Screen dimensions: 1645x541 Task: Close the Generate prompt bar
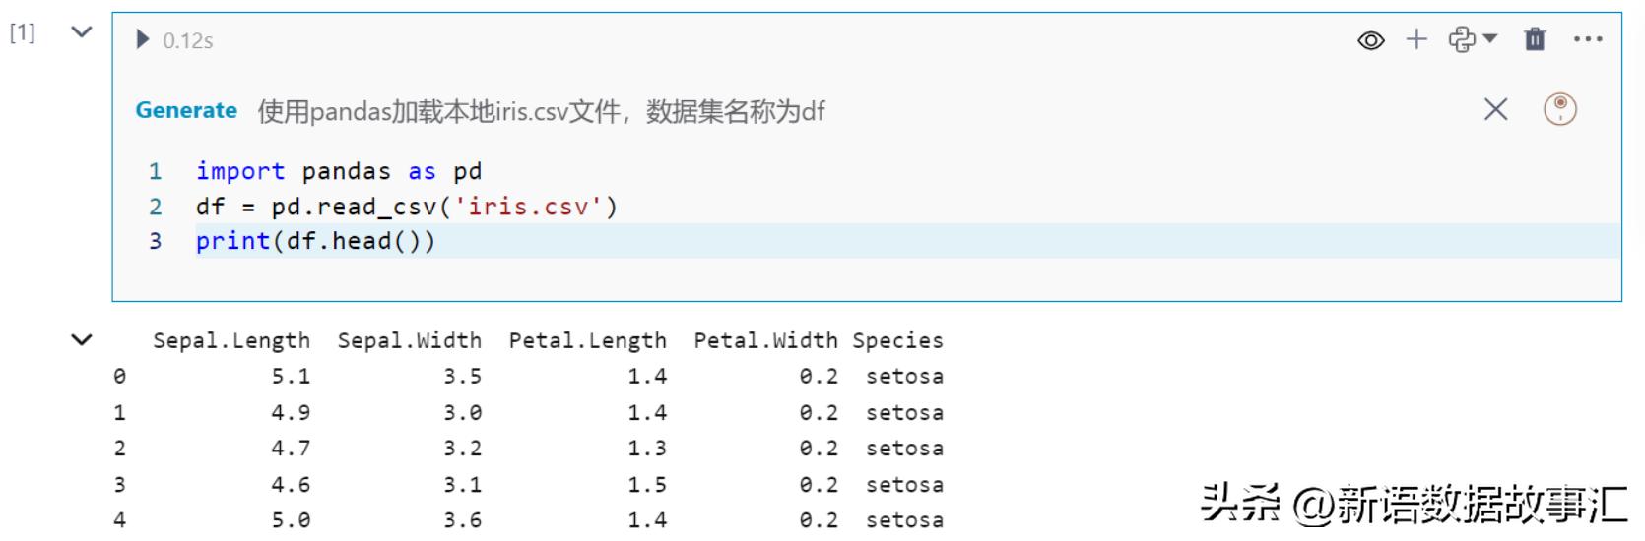[x=1495, y=109]
